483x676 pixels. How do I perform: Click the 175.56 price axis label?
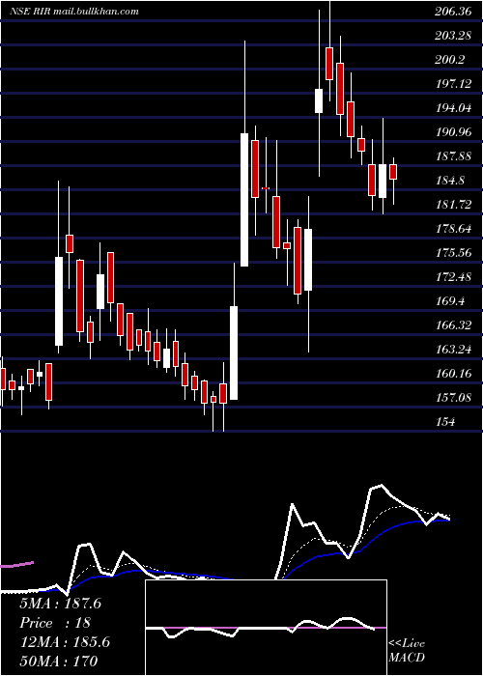(x=453, y=253)
